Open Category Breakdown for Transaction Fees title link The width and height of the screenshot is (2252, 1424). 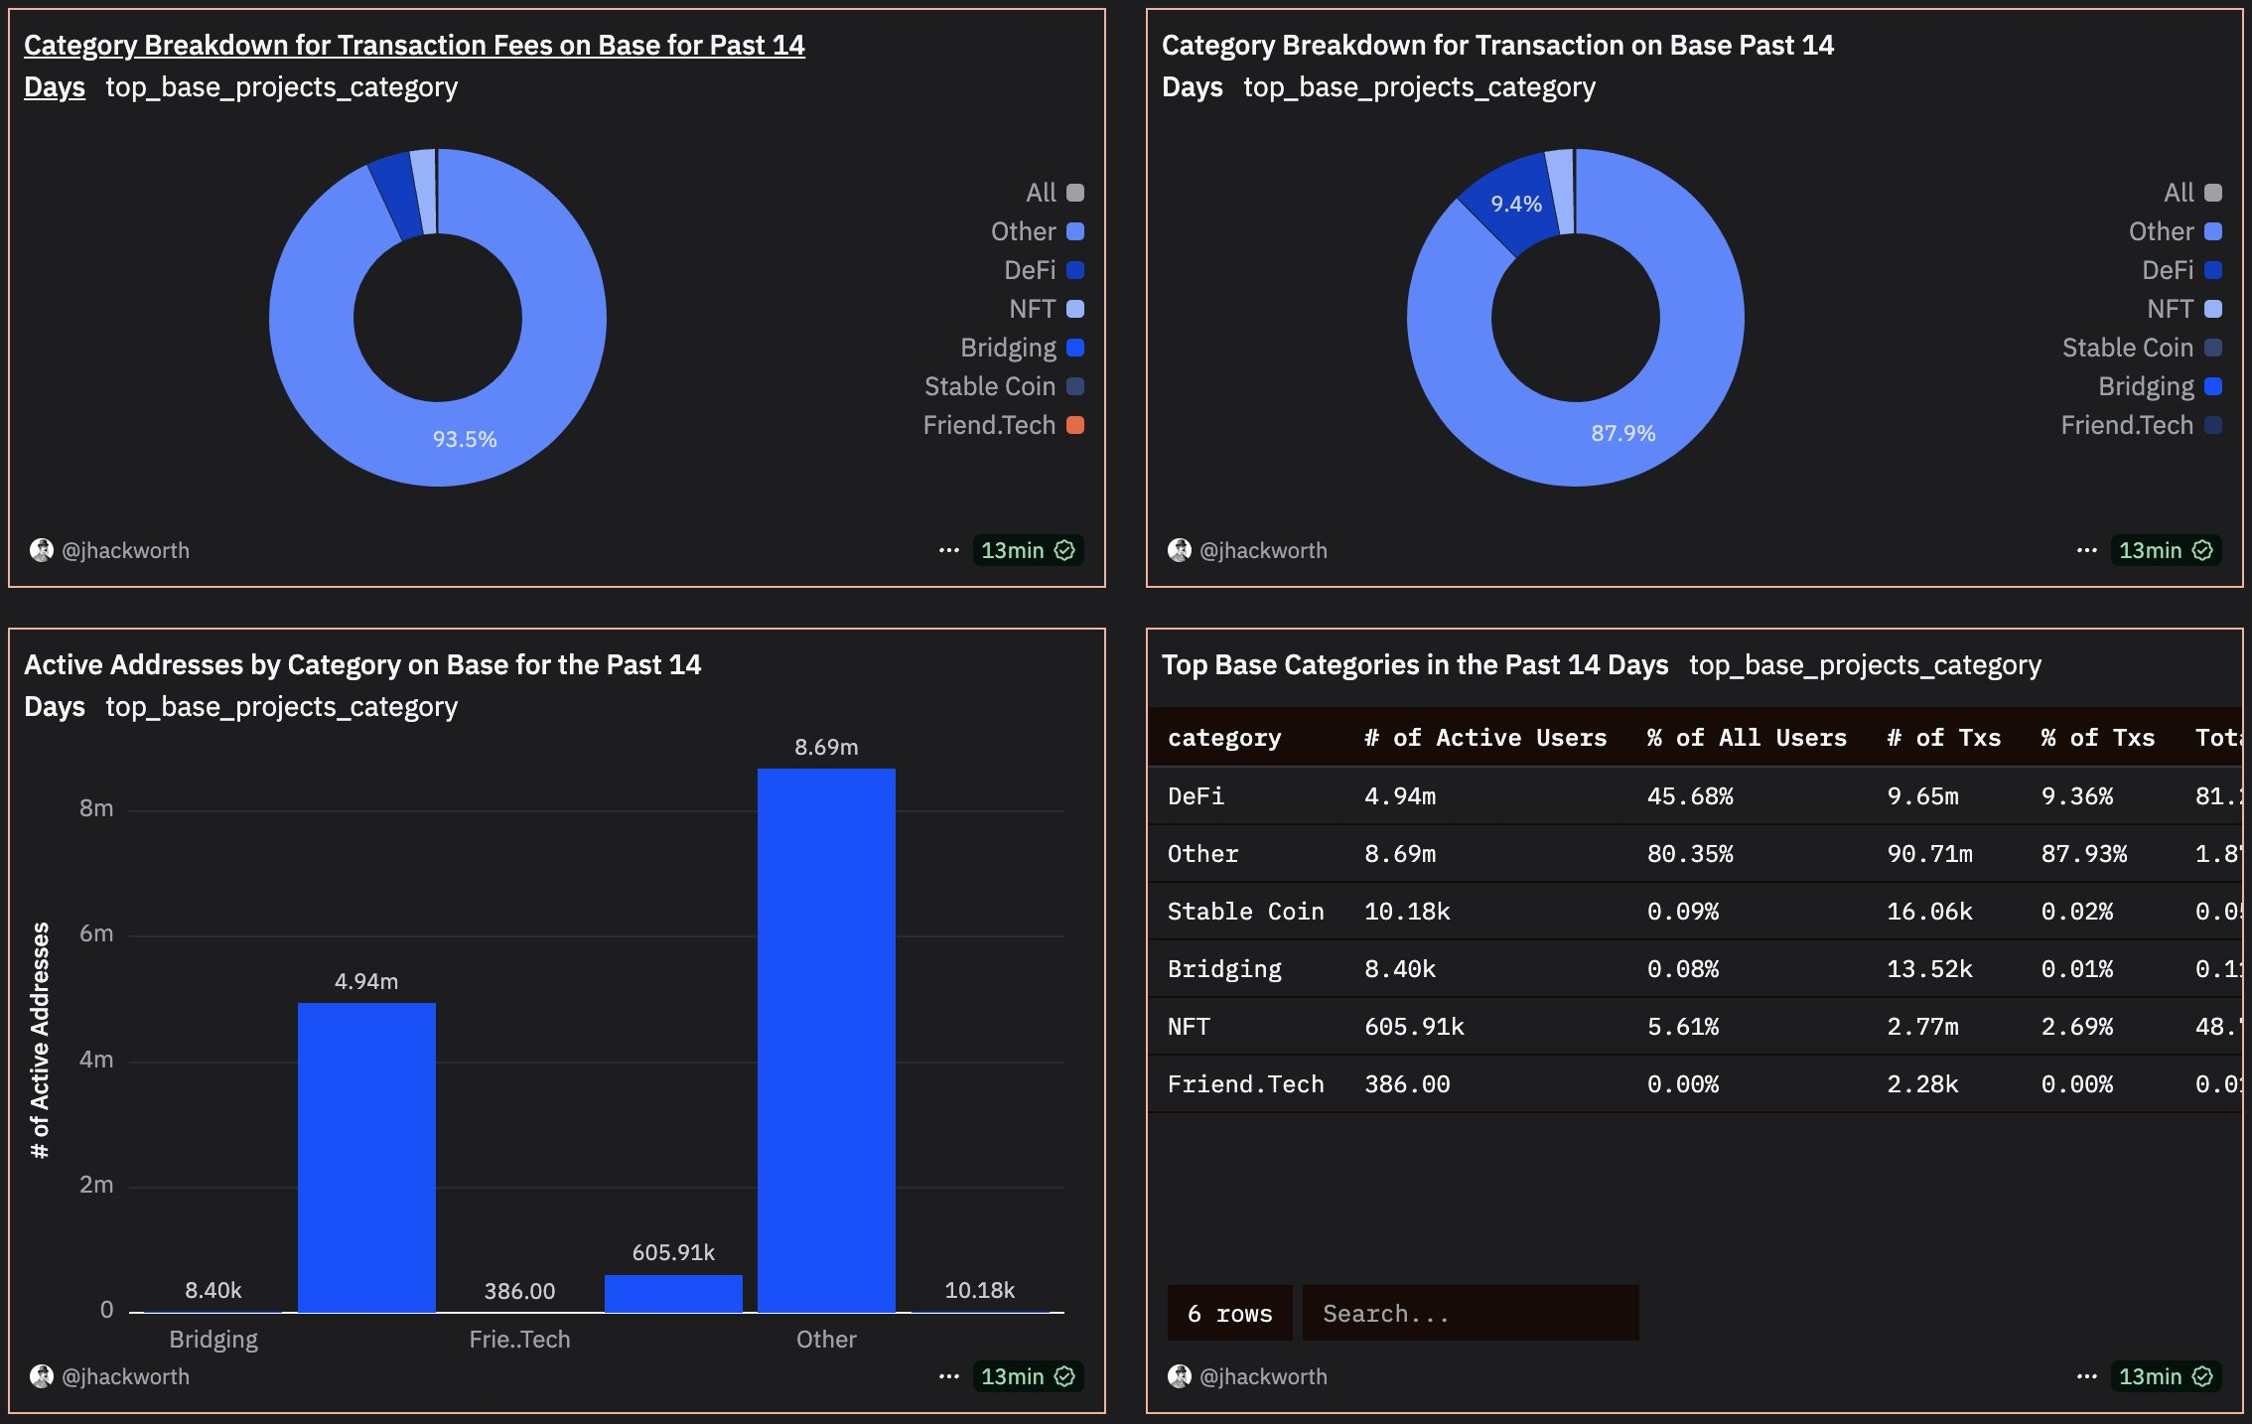click(x=413, y=46)
